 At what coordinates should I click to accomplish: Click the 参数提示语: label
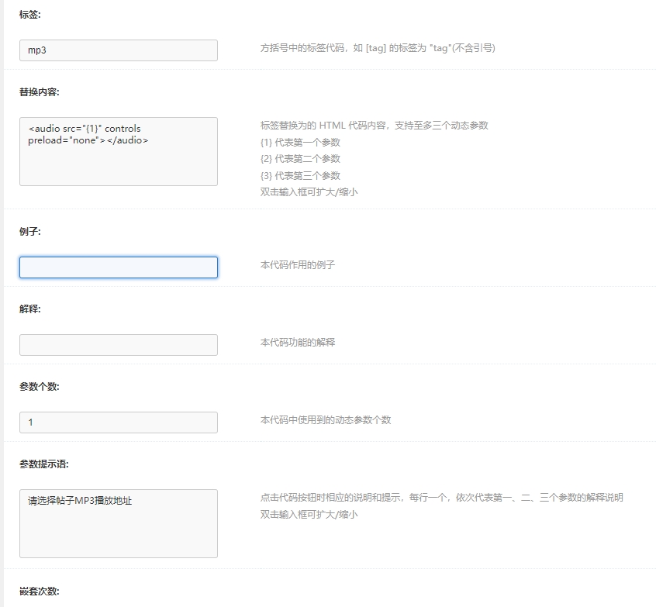[44, 464]
